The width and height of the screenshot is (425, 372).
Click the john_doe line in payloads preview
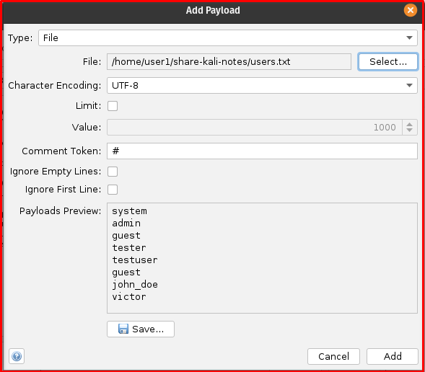click(x=135, y=285)
